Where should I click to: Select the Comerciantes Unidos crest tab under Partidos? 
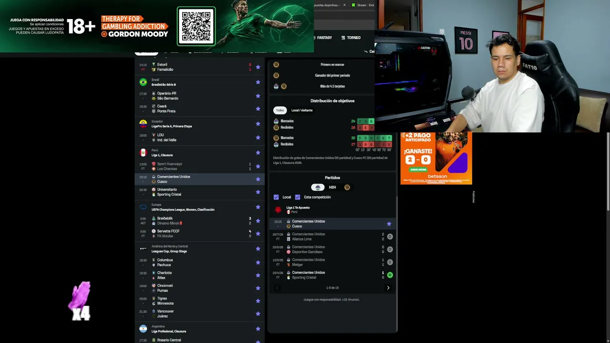click(318, 187)
